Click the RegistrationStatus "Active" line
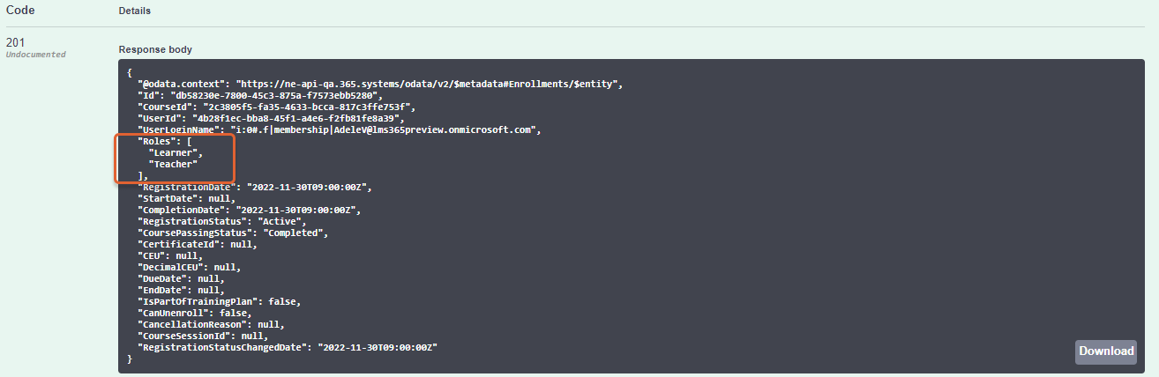Screen dimensions: 1159x377 click(222, 221)
